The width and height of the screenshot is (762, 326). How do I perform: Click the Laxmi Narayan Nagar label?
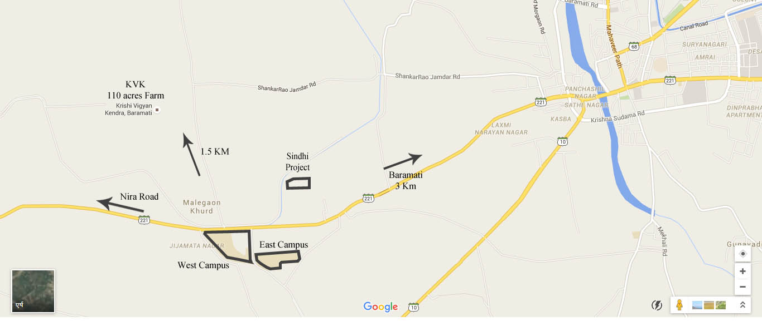point(500,129)
